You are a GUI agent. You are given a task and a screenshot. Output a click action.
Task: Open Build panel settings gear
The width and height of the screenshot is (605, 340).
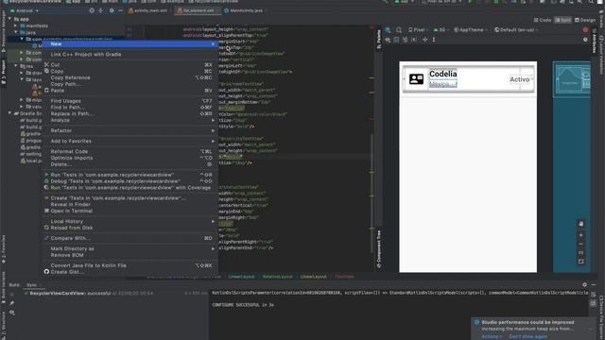pyautogui.click(x=584, y=284)
